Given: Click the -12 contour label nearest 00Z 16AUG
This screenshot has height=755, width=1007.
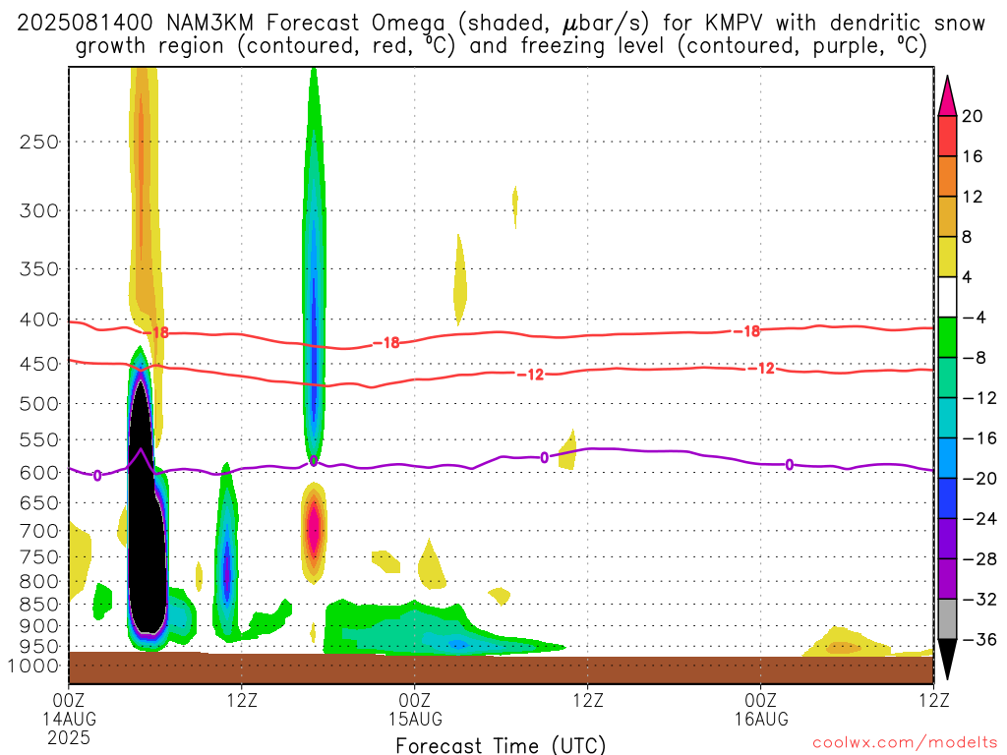Looking at the screenshot, I should pos(761,369).
